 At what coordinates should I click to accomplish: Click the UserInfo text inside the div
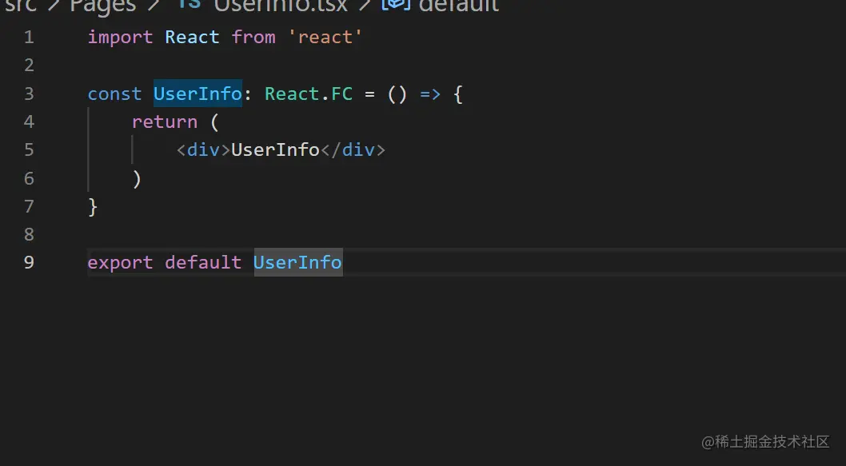(x=275, y=150)
